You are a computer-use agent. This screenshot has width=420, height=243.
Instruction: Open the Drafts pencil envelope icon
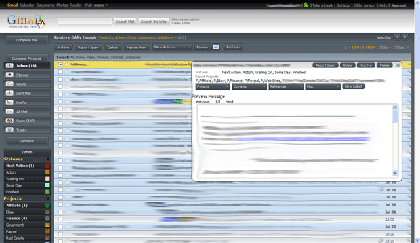click(10, 102)
